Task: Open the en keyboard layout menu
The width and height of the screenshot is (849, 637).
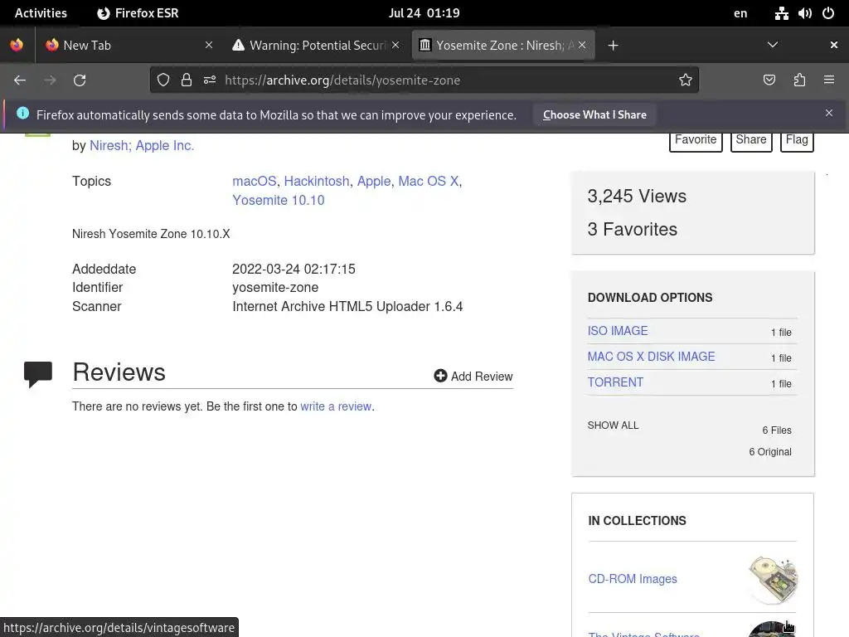Action: tap(740, 13)
